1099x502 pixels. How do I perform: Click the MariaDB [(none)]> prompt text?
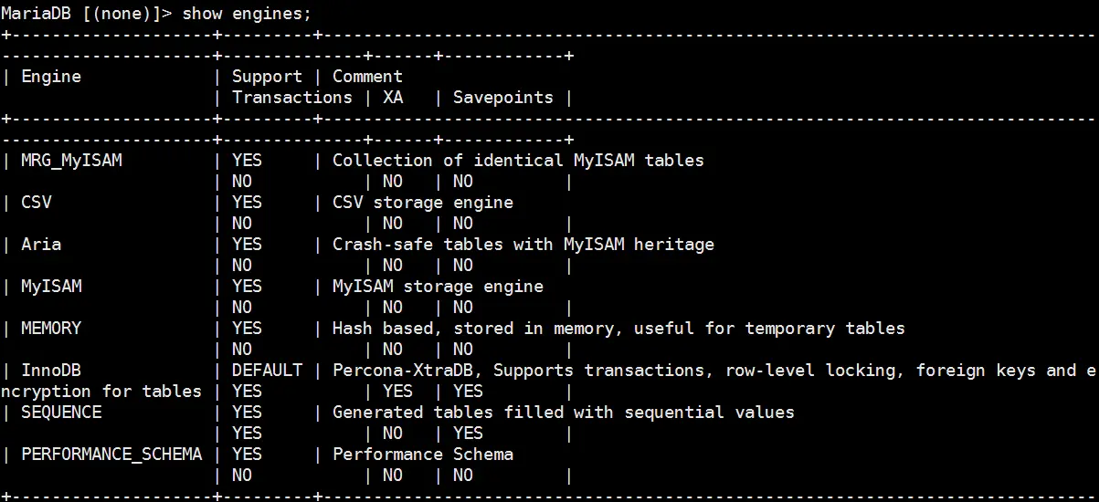[x=87, y=14]
